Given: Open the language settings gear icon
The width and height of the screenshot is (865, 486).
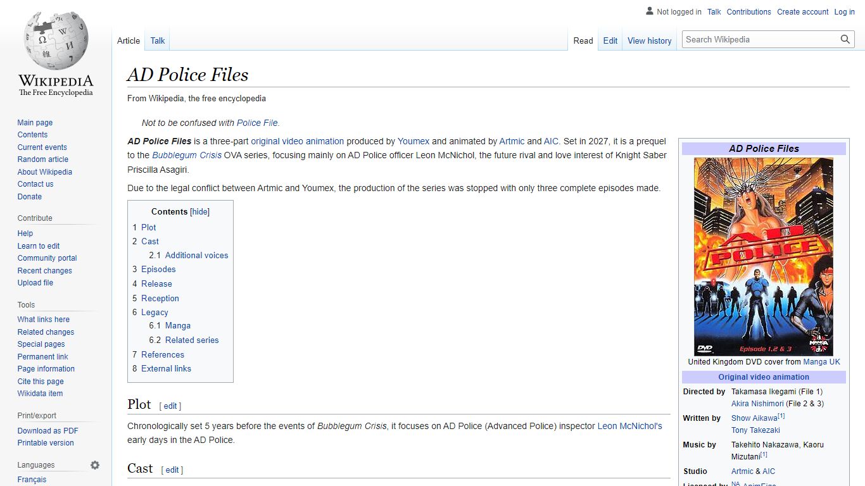Looking at the screenshot, I should (95, 465).
